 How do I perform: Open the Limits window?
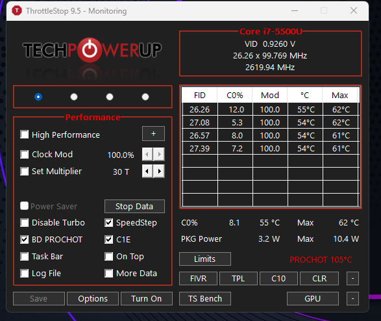coord(205,259)
